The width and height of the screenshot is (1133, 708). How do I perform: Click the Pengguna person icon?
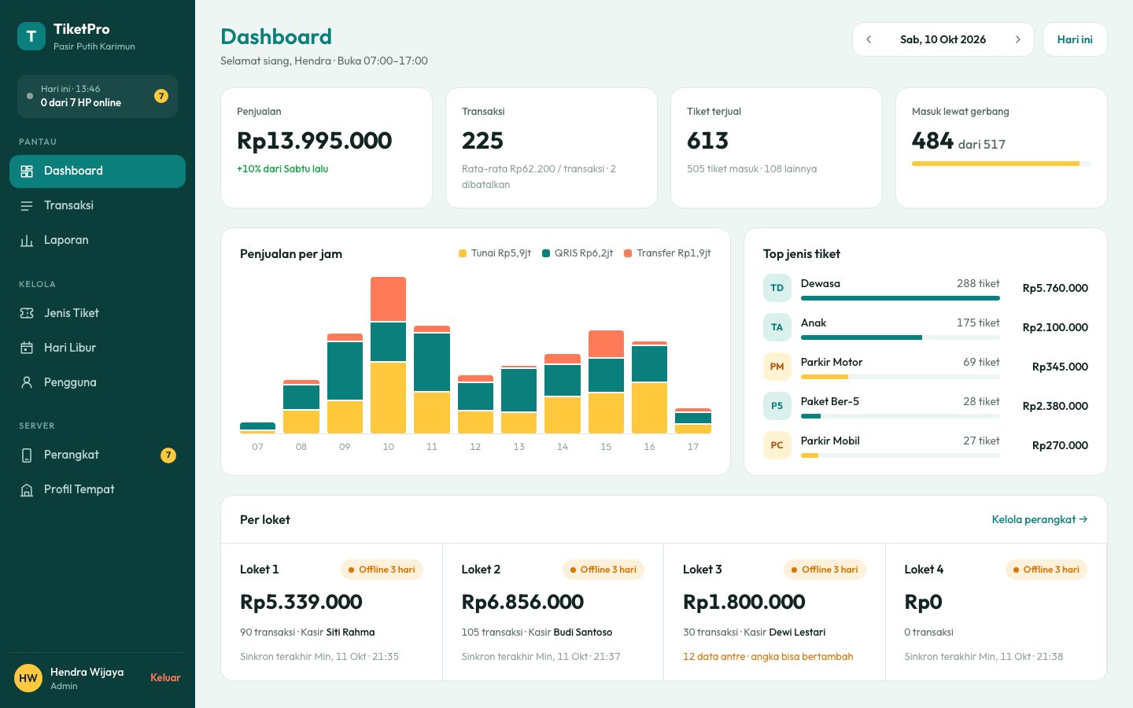(27, 383)
